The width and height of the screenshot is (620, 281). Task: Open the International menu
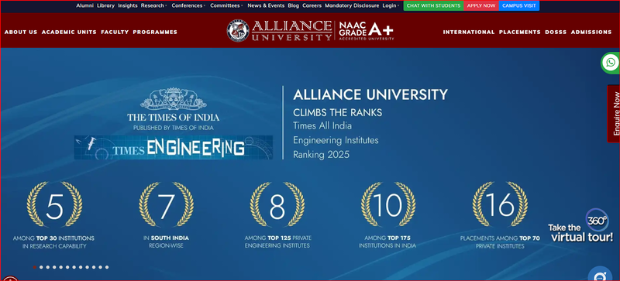tap(469, 32)
